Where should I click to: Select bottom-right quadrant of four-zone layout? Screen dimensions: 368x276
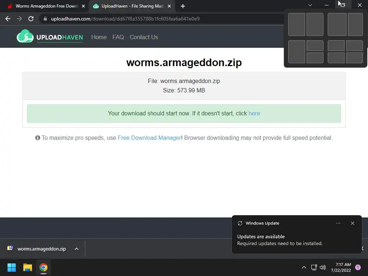click(x=354, y=58)
